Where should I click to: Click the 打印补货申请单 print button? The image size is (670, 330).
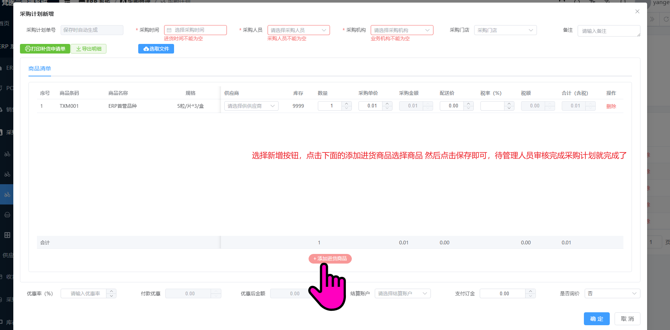click(45, 49)
